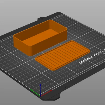
Task: Click the green Y axis arrow
Action: (x=35, y=93)
